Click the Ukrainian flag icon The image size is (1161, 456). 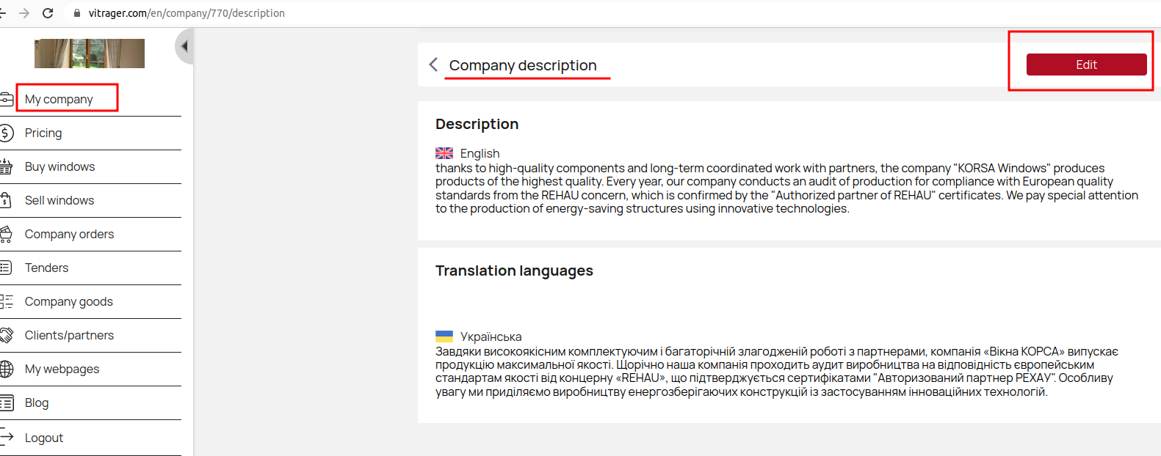(444, 337)
